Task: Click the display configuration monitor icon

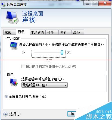Action: pyautogui.click(x=14, y=46)
